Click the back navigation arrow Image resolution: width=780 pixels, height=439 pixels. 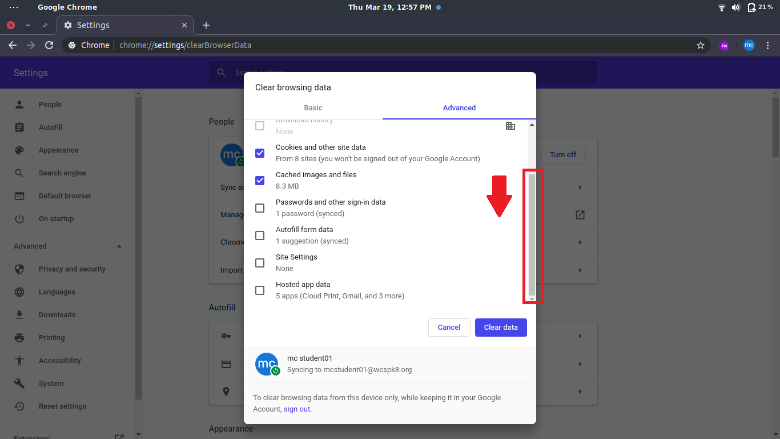13,45
